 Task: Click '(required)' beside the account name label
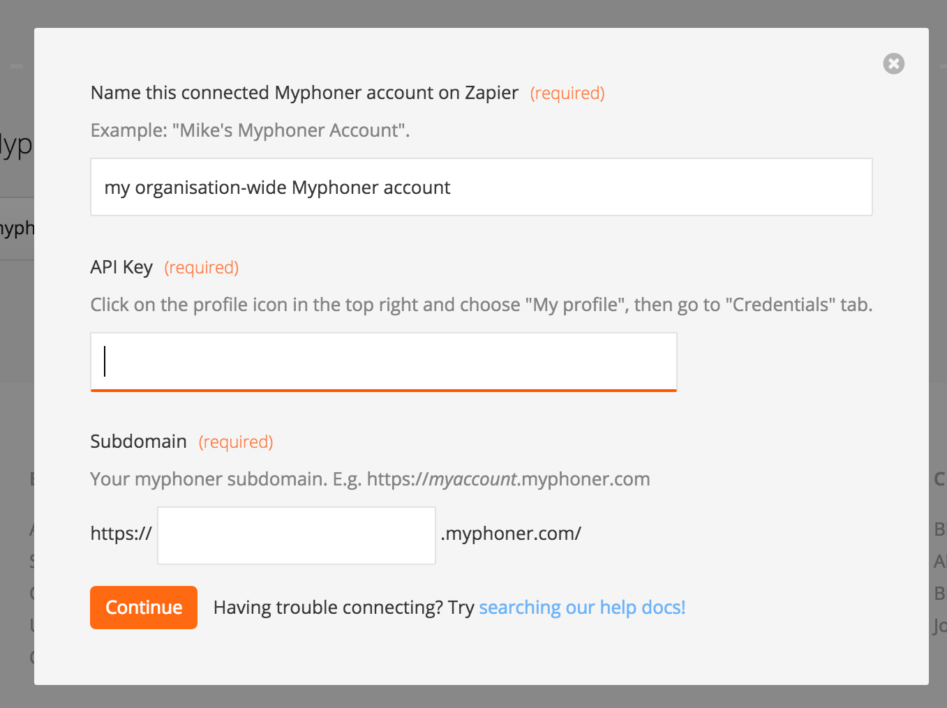click(567, 93)
